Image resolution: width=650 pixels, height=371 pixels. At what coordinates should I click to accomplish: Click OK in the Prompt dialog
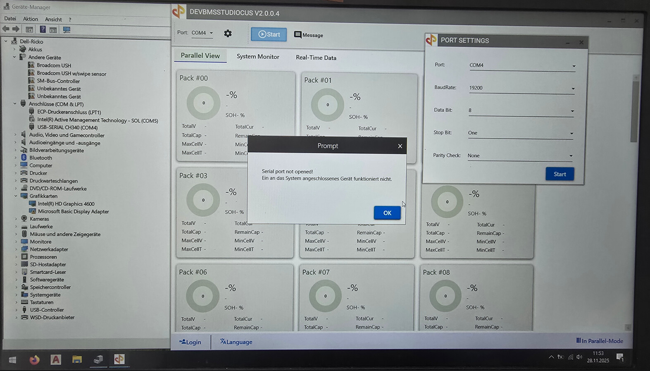click(x=387, y=213)
